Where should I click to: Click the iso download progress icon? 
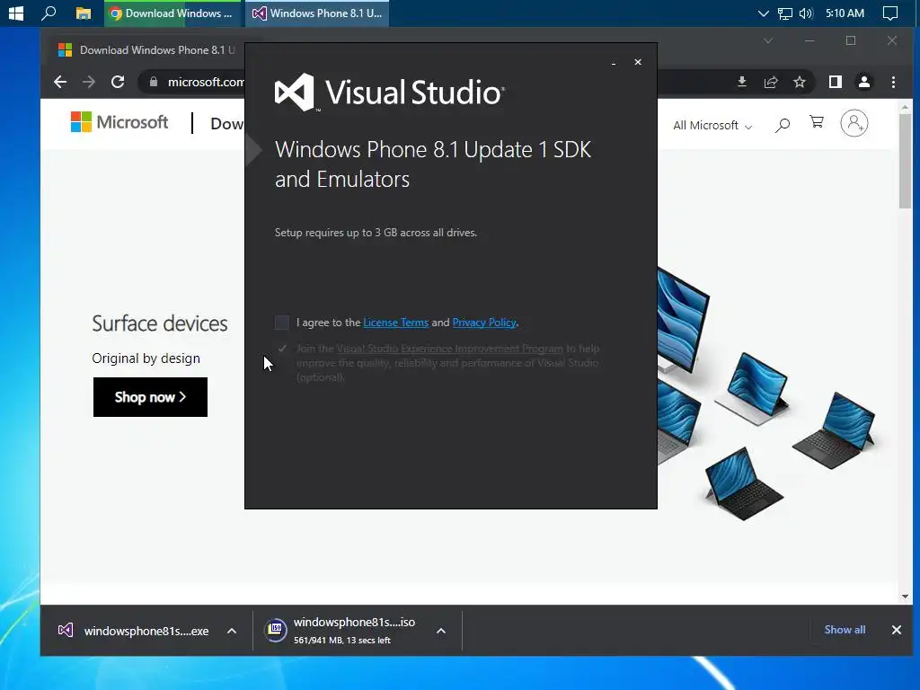click(275, 631)
